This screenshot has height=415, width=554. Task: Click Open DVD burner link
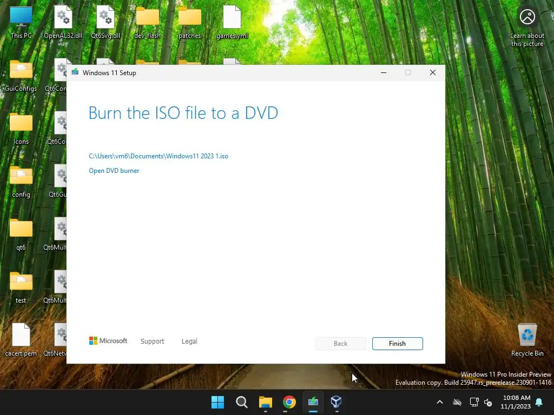coord(114,170)
